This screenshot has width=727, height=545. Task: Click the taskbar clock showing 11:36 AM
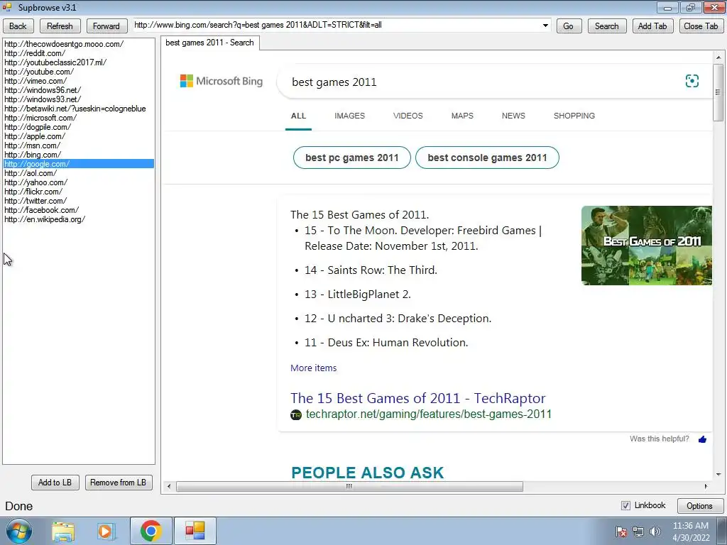tap(691, 532)
